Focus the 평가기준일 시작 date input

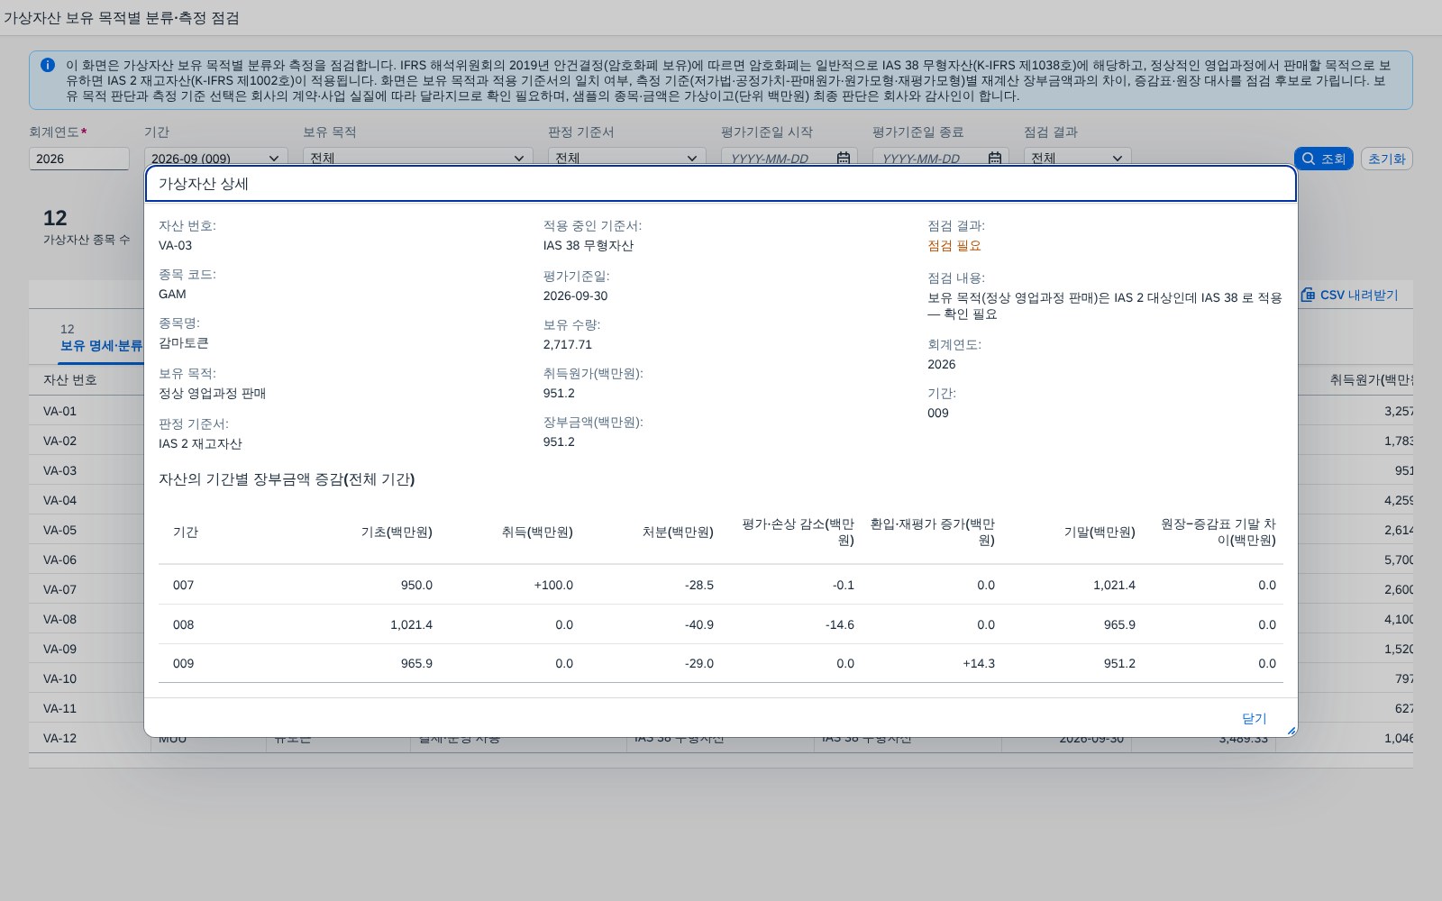click(x=777, y=158)
